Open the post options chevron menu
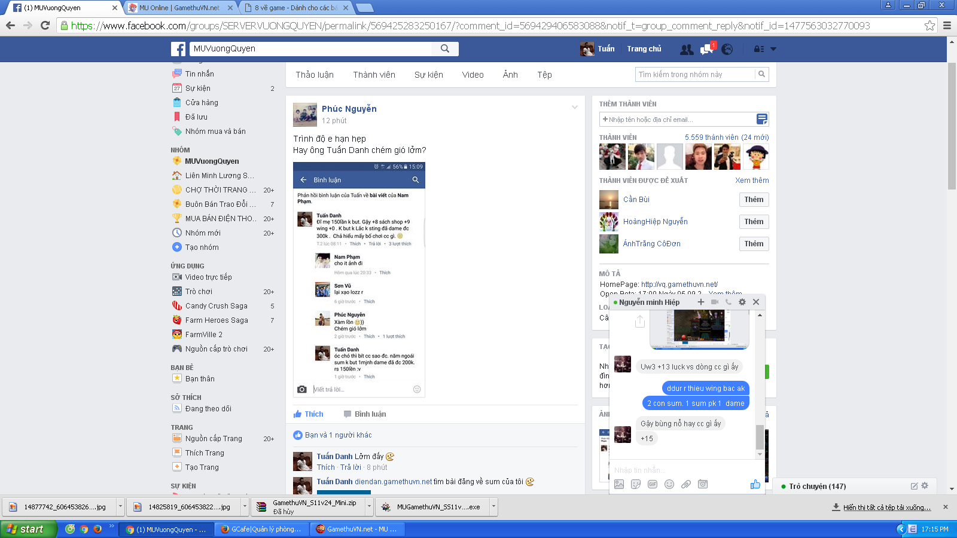 [x=575, y=108]
